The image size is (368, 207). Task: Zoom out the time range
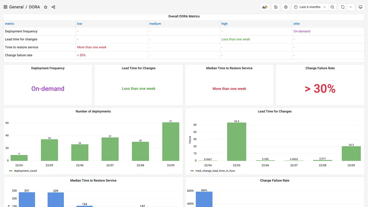(x=332, y=7)
